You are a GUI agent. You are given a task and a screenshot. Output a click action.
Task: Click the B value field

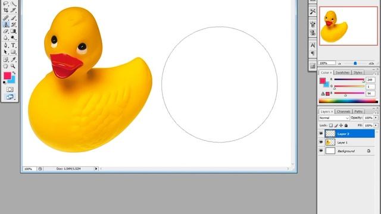point(370,93)
